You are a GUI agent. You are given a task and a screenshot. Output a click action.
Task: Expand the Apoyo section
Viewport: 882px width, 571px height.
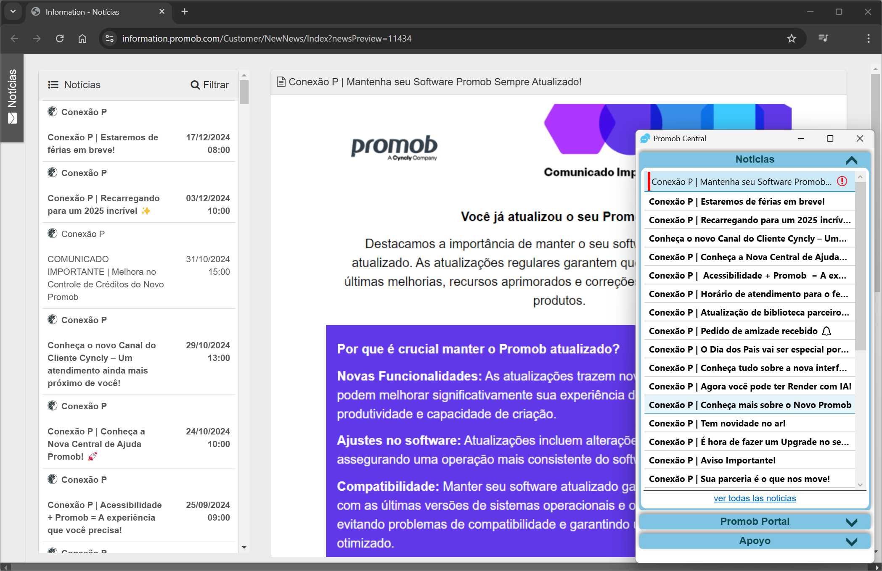tap(755, 541)
